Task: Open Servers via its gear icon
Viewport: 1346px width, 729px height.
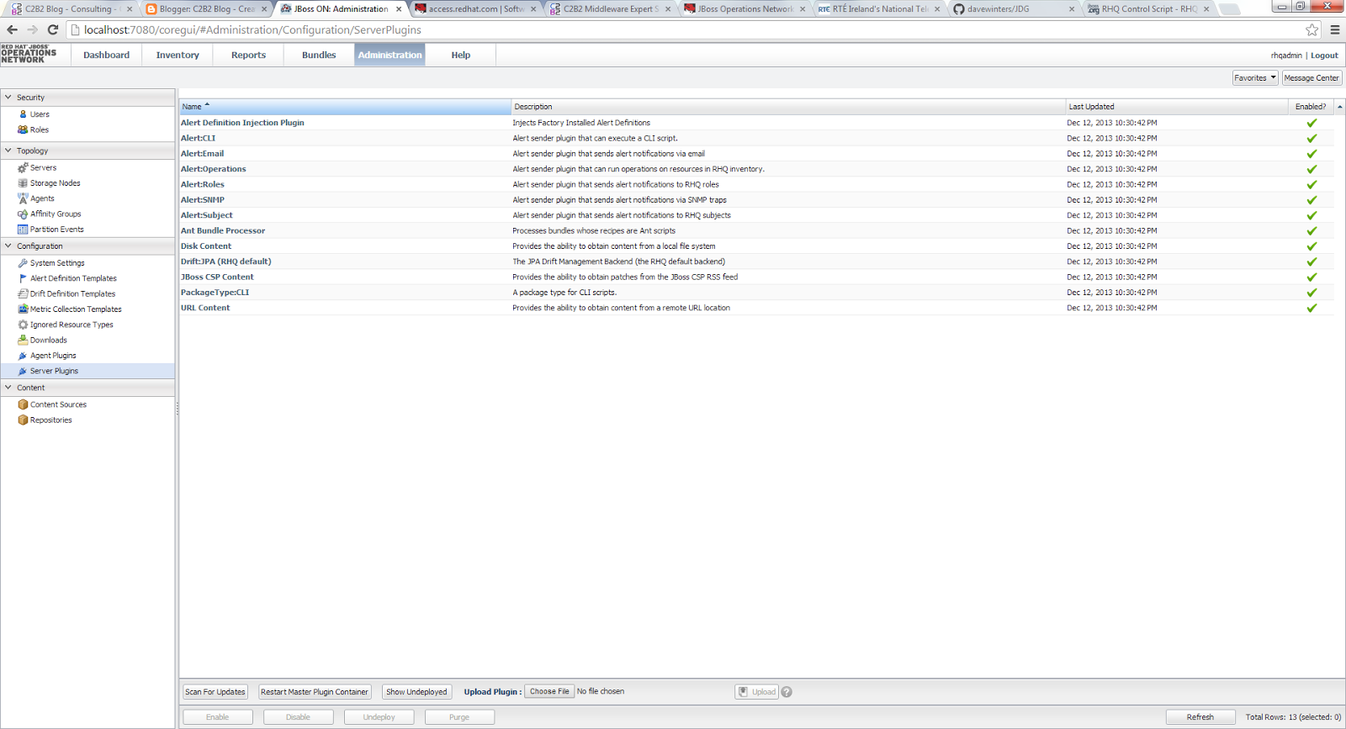Action: (x=23, y=167)
